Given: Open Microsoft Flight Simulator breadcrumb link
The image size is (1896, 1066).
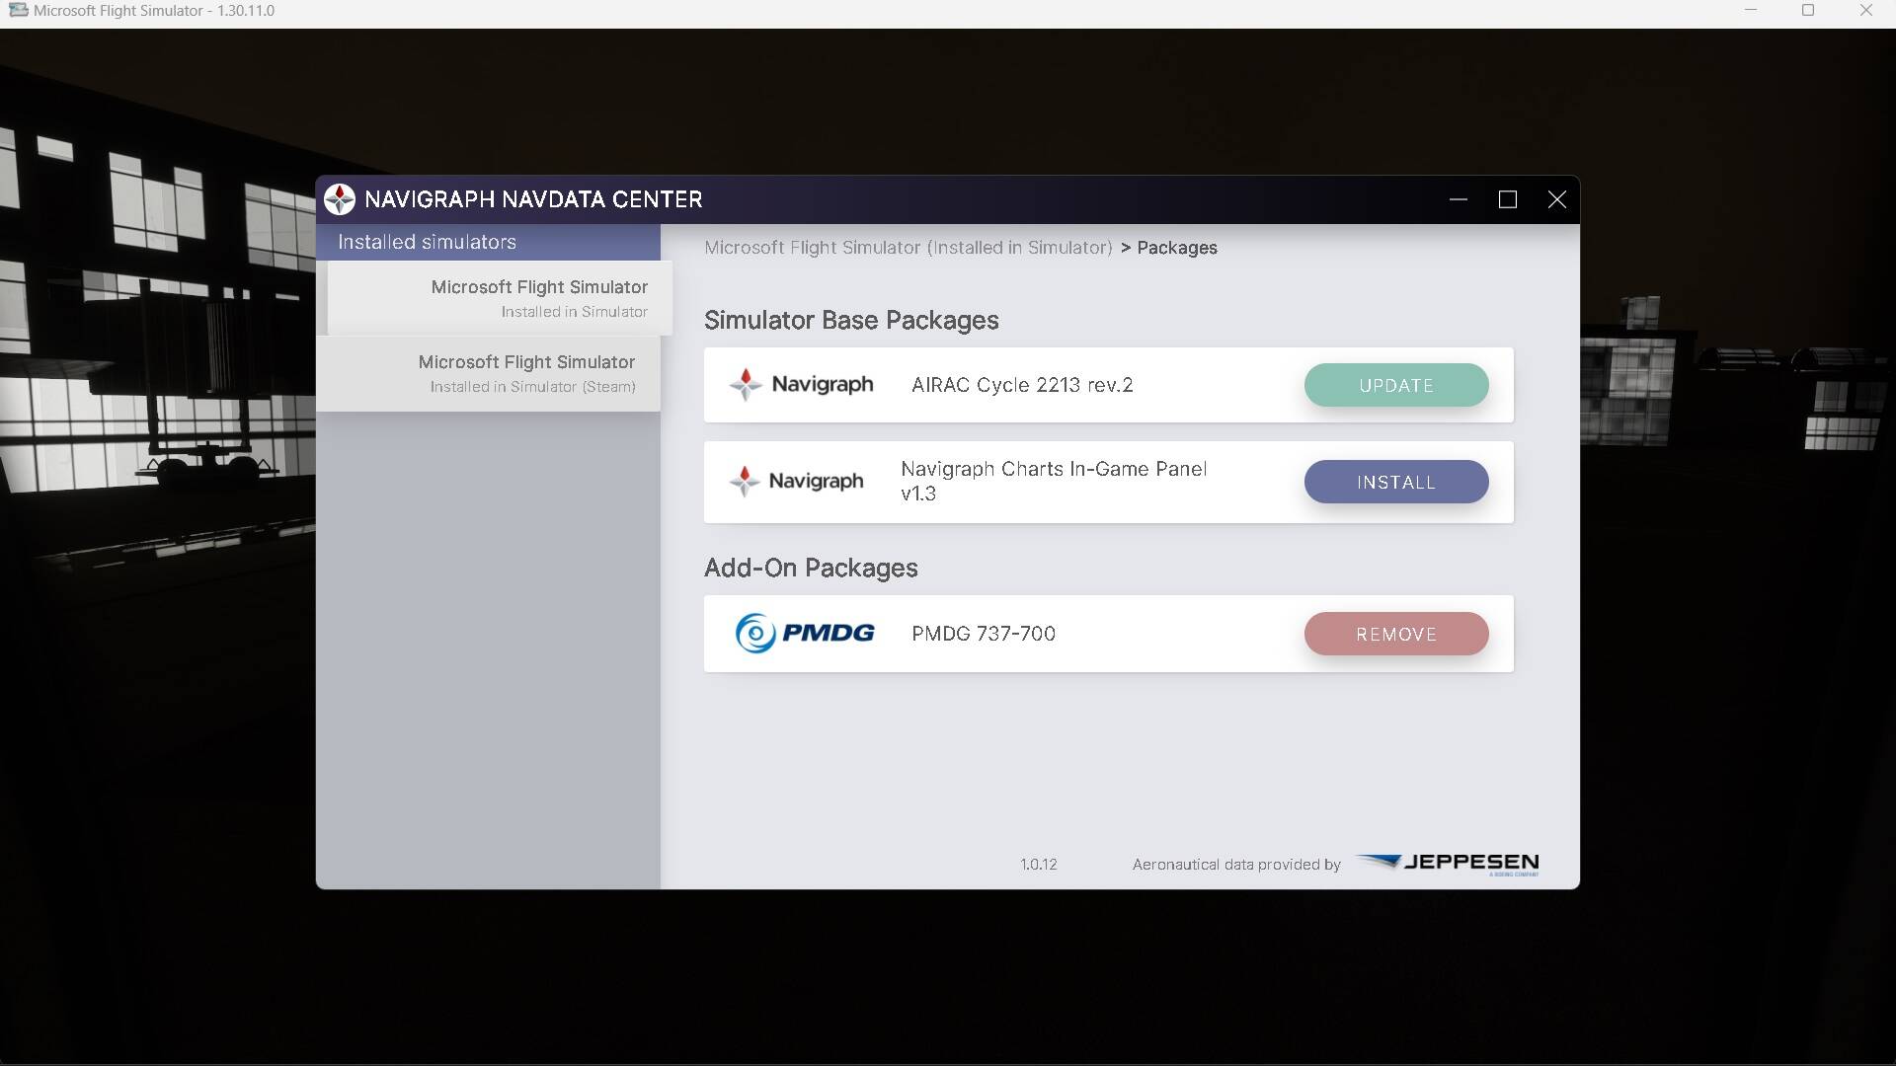Looking at the screenshot, I should (908, 248).
